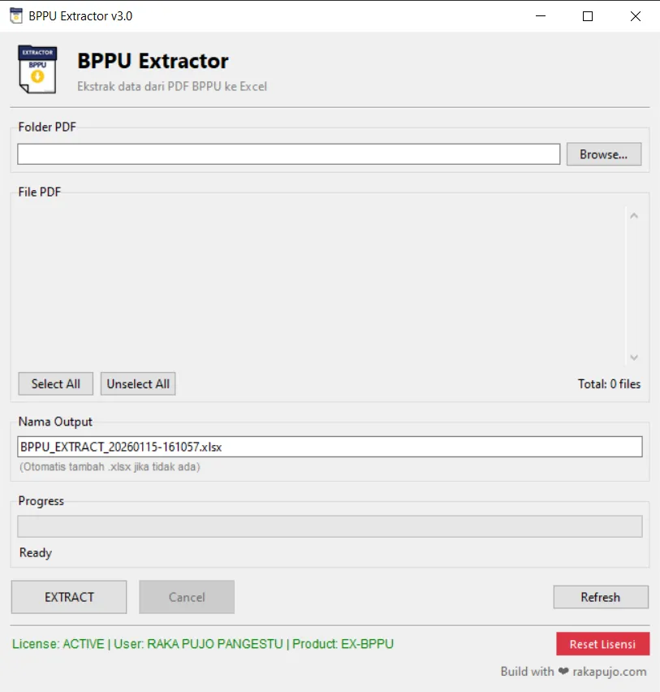Reload the file list with Refresh
Screen dimensions: 660x692
click(x=600, y=597)
